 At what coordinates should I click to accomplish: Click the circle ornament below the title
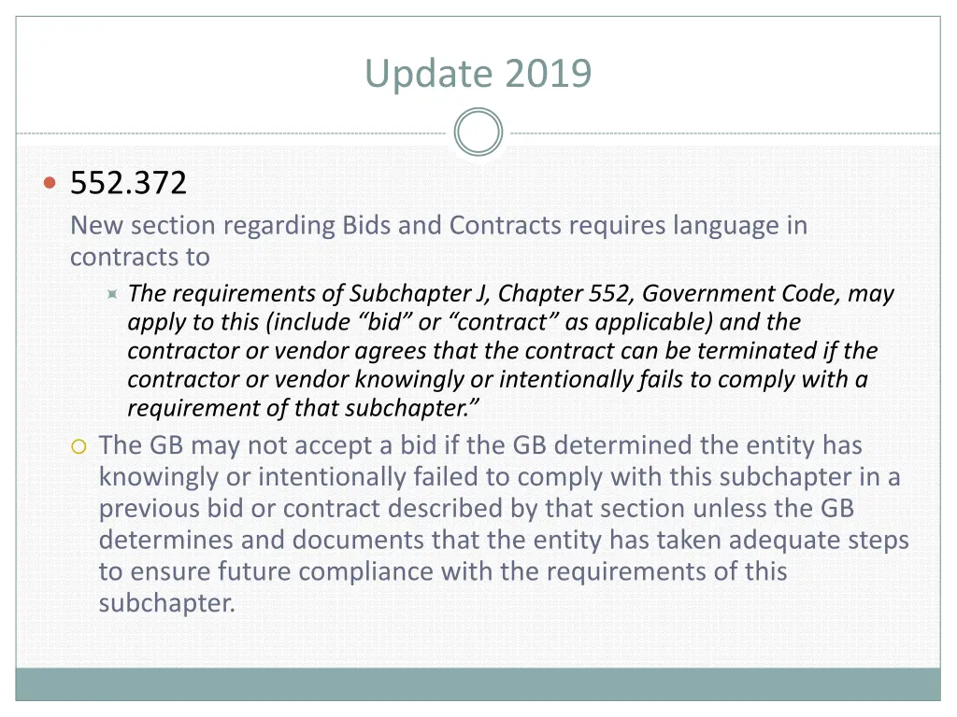pos(478,133)
